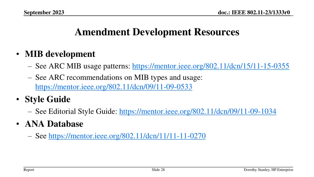Viewport: 314px width, 177px height.
Task: Click the text See Editorial Style Guide
Action: (x=76, y=111)
